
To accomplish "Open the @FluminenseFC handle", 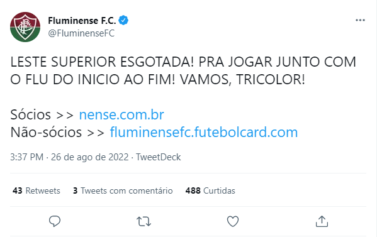I will (81, 33).
